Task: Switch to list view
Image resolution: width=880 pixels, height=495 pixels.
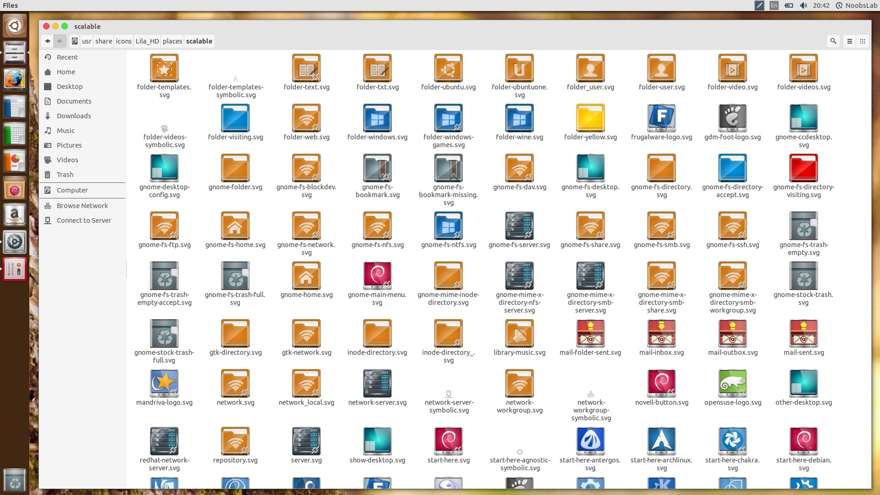Action: point(849,41)
